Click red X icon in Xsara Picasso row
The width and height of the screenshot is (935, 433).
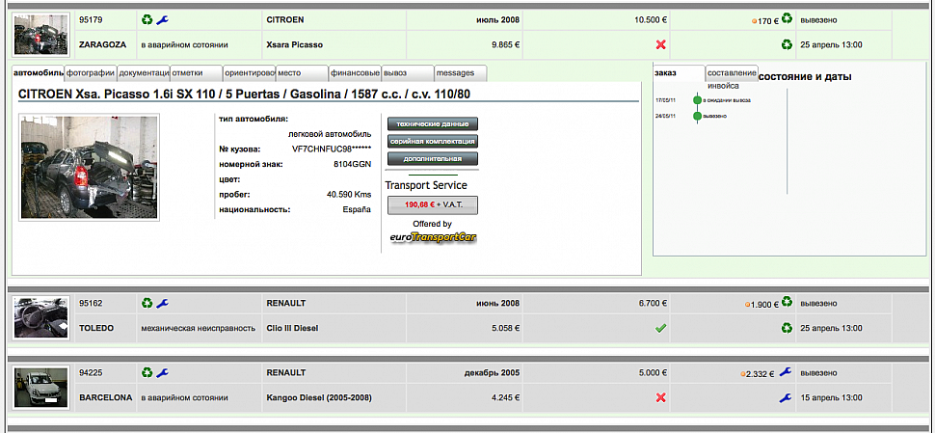(660, 44)
